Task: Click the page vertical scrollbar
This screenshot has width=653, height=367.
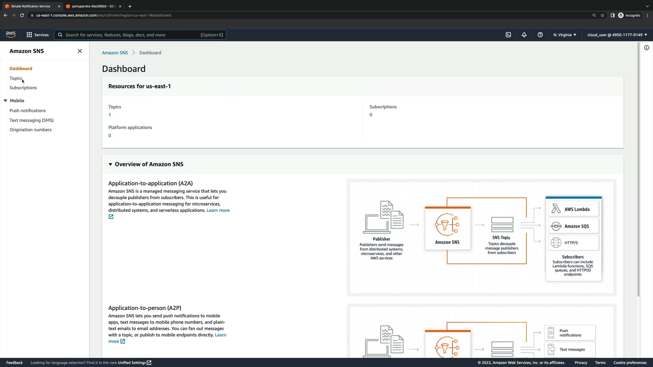Action: (x=638, y=170)
